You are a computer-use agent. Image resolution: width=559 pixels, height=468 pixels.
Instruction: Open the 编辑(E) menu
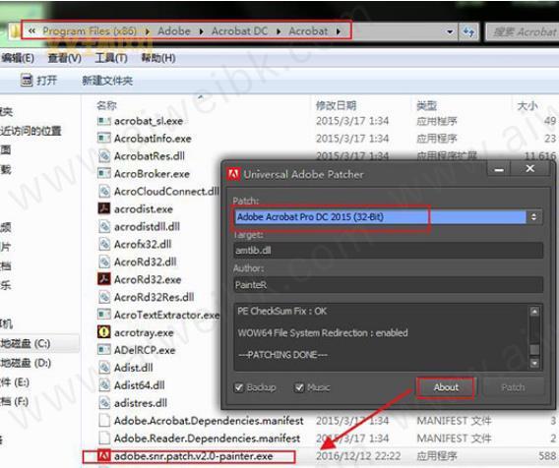pyautogui.click(x=17, y=58)
